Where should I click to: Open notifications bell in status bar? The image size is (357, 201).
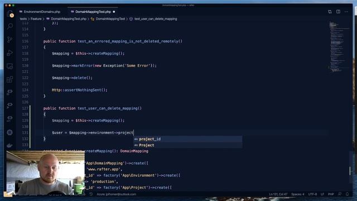(347, 194)
